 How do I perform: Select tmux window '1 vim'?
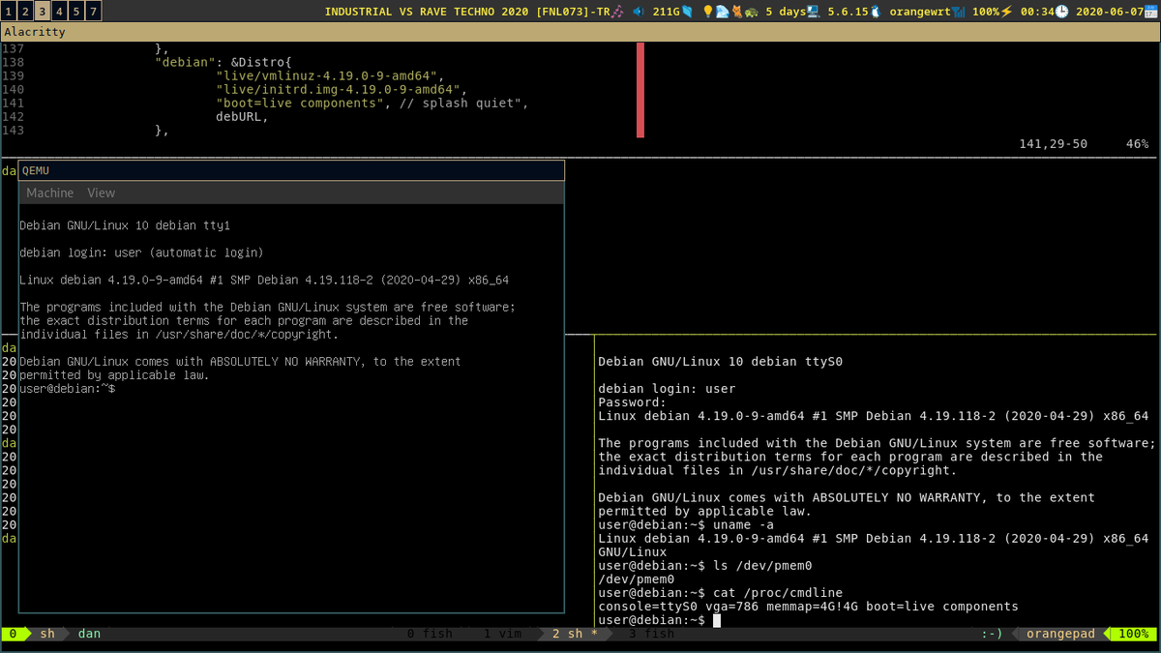[503, 634]
